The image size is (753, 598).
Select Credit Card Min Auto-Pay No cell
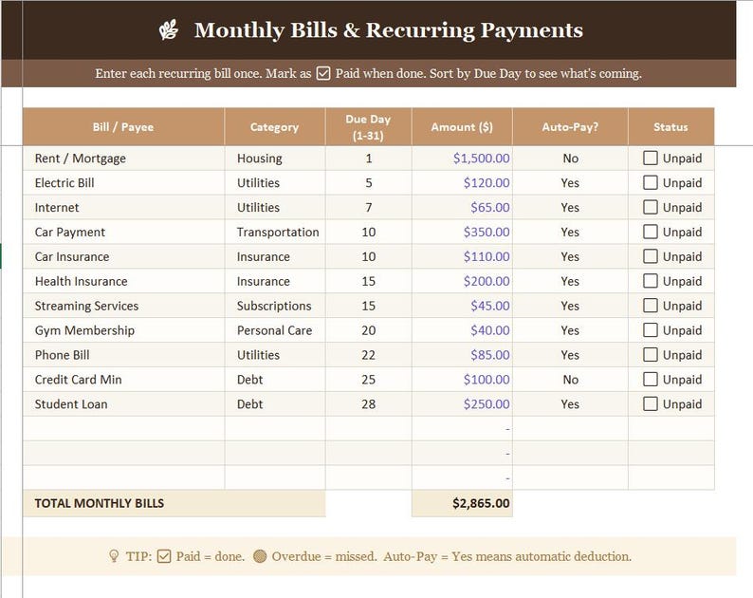click(x=570, y=379)
